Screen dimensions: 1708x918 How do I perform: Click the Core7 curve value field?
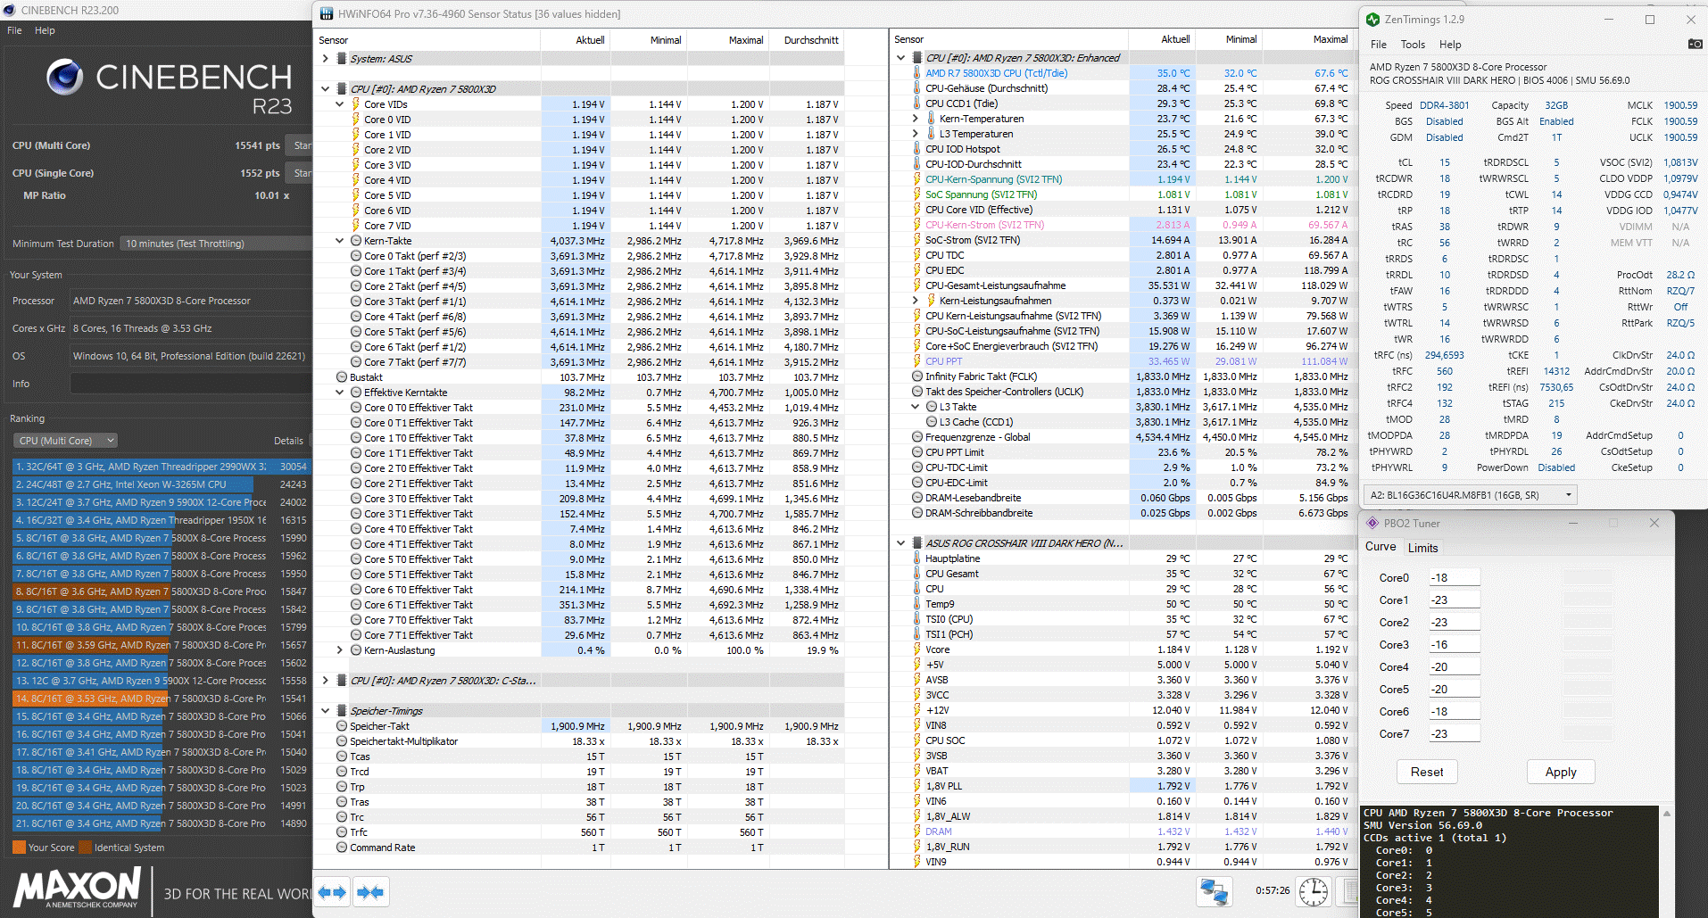click(x=1454, y=734)
